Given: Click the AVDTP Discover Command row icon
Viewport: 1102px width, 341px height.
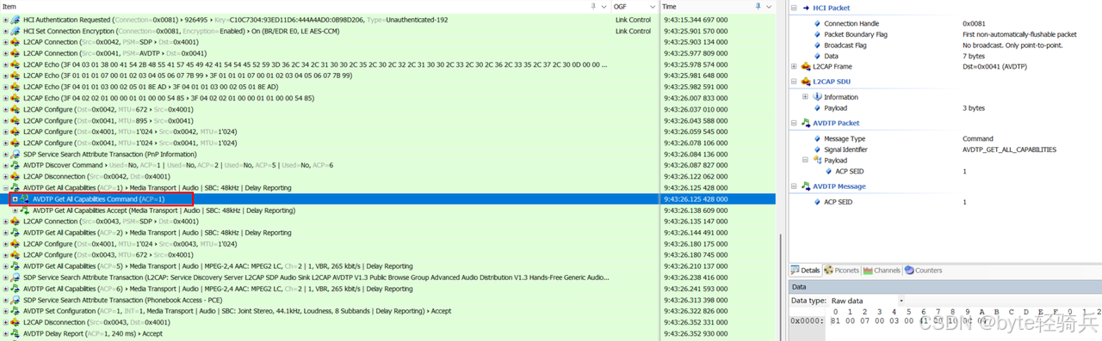Looking at the screenshot, I should click(15, 166).
